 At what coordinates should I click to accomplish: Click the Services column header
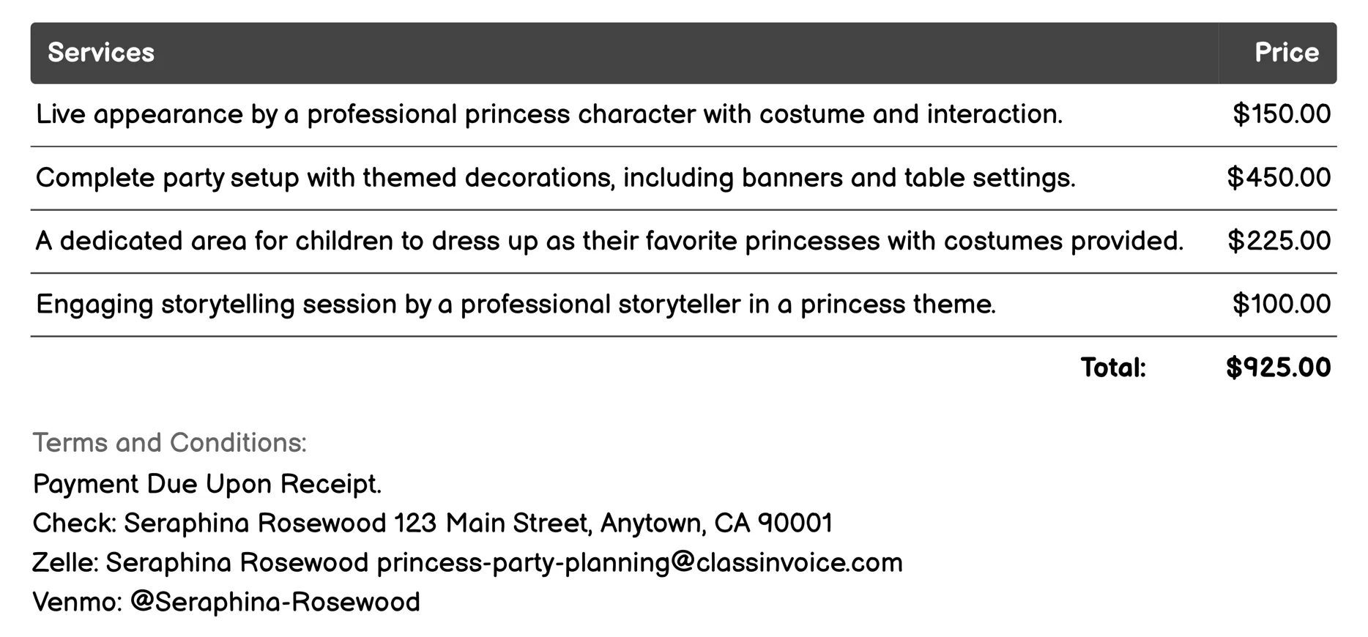101,53
